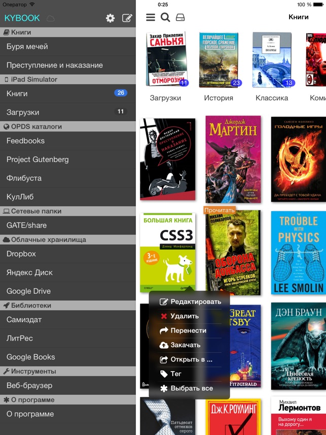Open The Trouble with Physics book cover
This screenshot has height=435, width=326.
299,252
